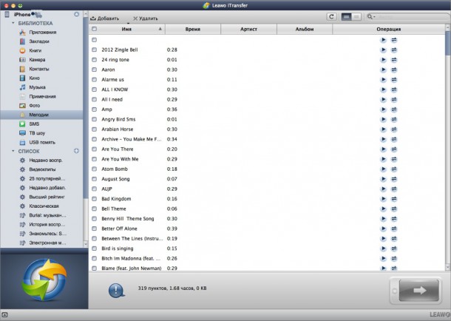Tick the Arabian Horse checkbox

[x=94, y=129]
